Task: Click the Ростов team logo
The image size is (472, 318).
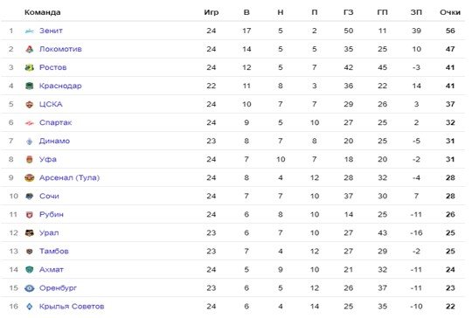Action: [x=29, y=67]
